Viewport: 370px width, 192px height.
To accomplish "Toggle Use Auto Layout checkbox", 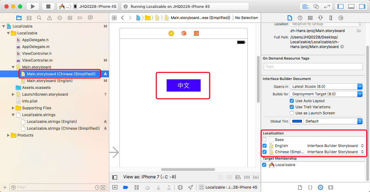I will (292, 101).
